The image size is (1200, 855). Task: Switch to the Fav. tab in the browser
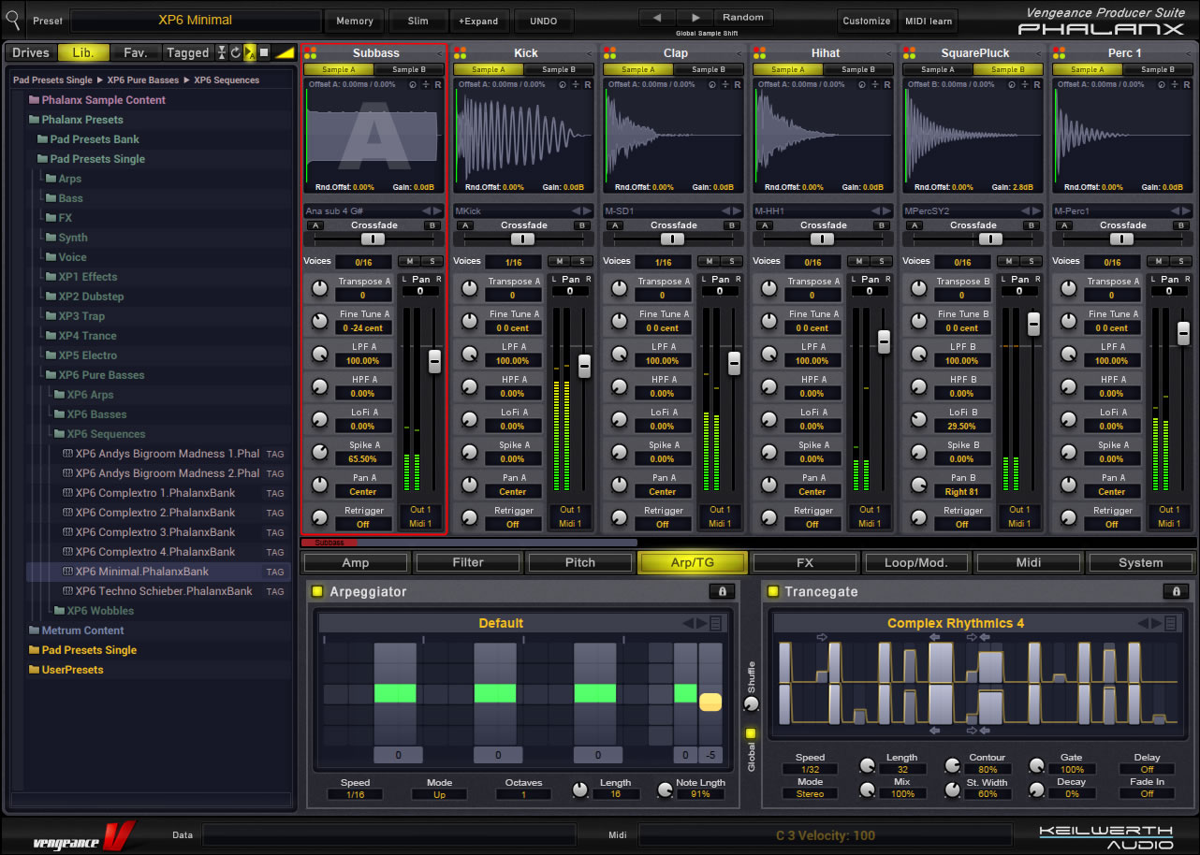pyautogui.click(x=135, y=52)
